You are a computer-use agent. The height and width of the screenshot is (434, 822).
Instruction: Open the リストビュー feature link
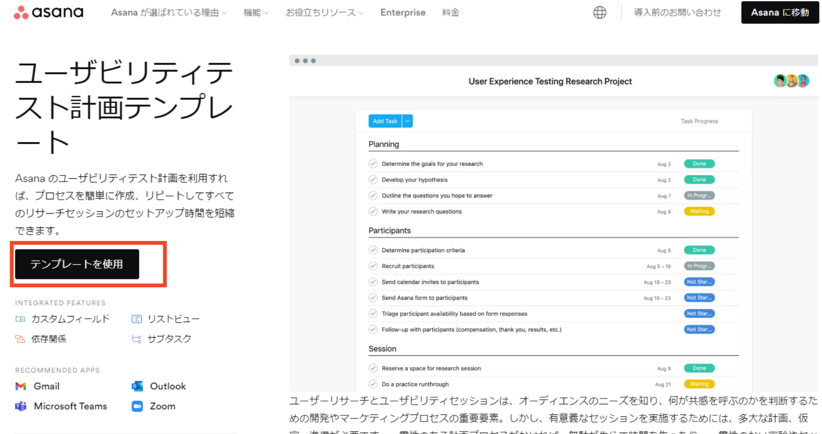click(173, 319)
